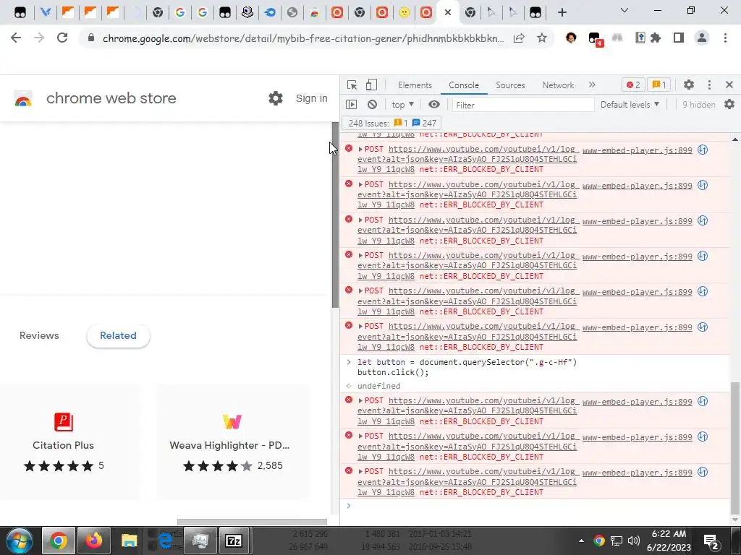Open the Elements tab
The width and height of the screenshot is (741, 555).
pos(415,85)
